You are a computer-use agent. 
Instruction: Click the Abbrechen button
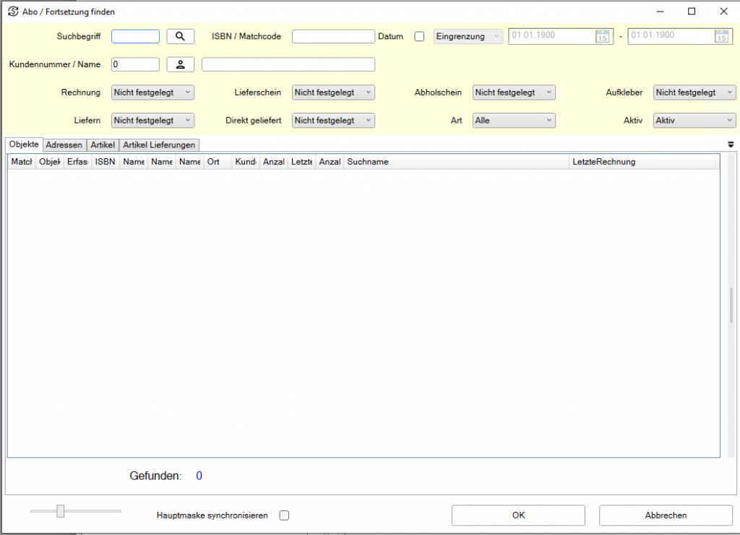coord(666,515)
